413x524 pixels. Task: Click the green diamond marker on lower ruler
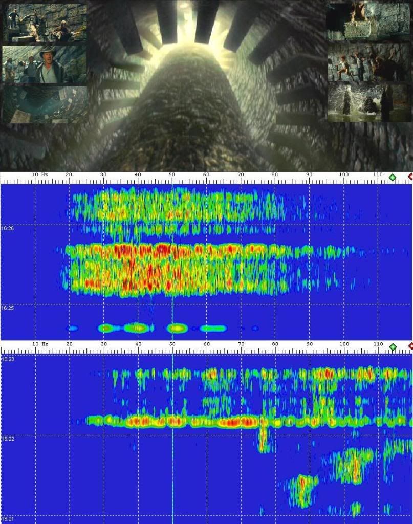tap(393, 346)
